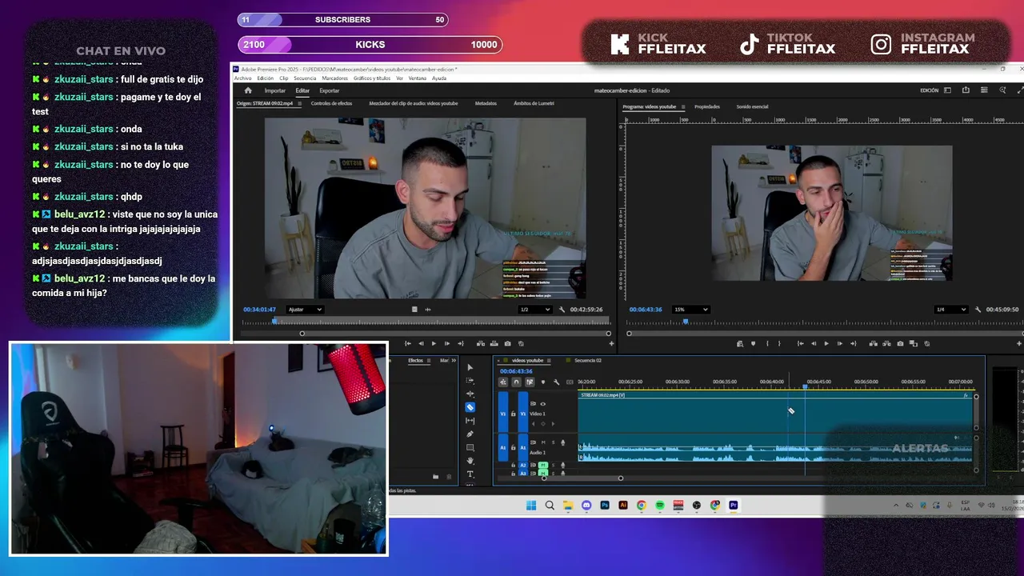Click Export Frame camera in Program monitor
This screenshot has height=576, width=1024.
point(900,343)
